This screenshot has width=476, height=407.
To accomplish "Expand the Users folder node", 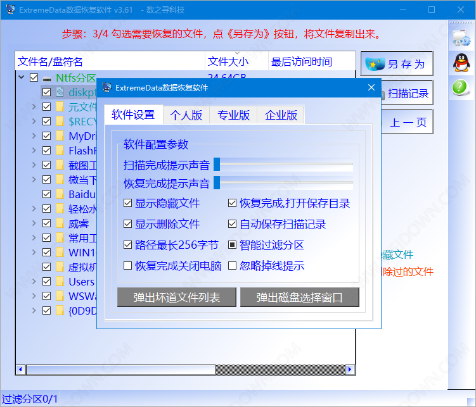I will pos(34,282).
